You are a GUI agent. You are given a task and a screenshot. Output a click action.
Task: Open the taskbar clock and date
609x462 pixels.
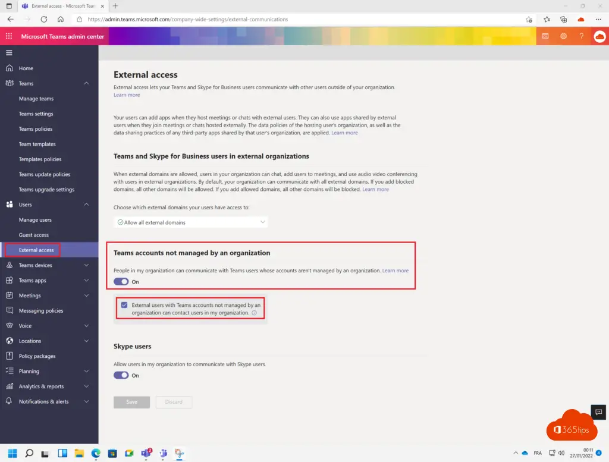pyautogui.click(x=582, y=453)
